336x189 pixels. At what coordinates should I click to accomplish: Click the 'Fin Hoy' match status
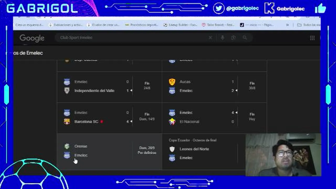coord(252,117)
